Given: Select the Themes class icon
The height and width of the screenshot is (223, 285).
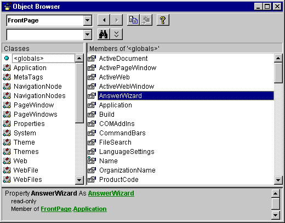Looking at the screenshot, I should (x=7, y=152).
